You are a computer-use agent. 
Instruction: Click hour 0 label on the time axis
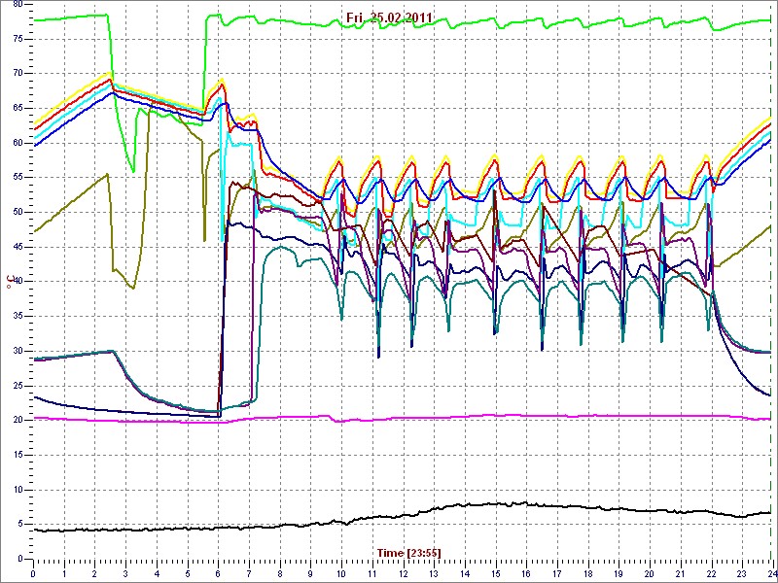[33, 574]
